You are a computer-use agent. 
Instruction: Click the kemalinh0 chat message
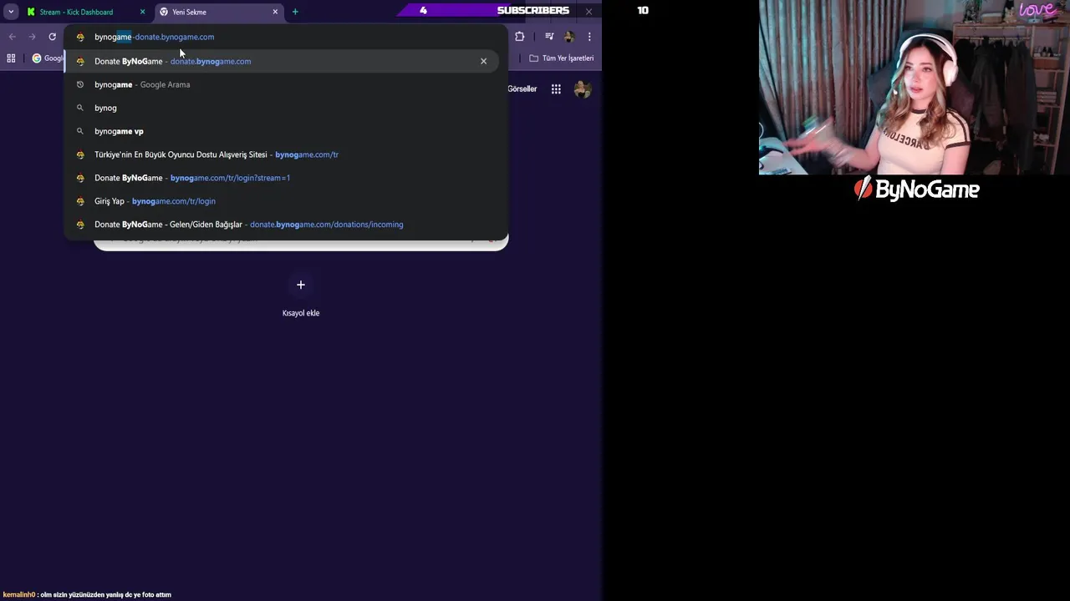pos(86,594)
